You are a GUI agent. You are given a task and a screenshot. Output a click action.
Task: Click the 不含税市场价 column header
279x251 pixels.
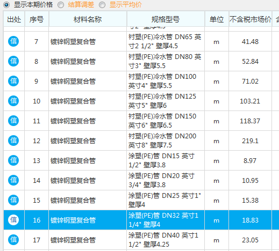250,19
